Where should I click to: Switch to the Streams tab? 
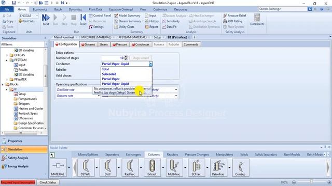point(88,44)
